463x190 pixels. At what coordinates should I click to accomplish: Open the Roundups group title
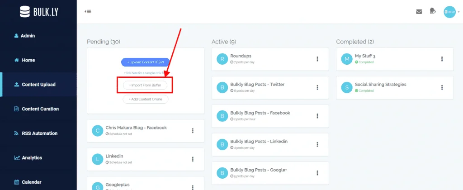(x=241, y=56)
